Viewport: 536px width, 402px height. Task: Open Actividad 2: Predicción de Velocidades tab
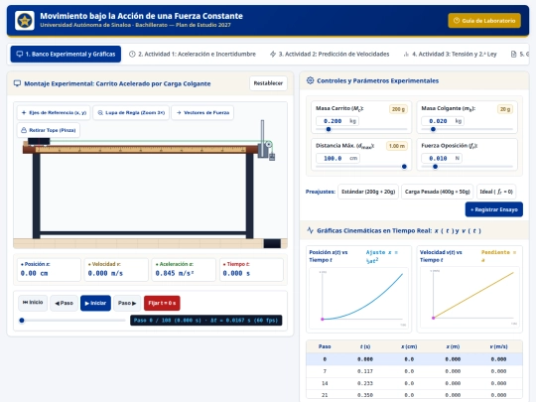click(x=330, y=54)
